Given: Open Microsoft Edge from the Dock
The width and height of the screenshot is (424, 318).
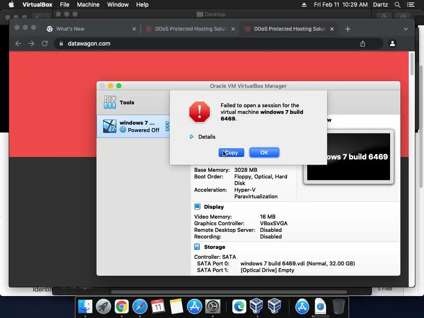Looking at the screenshot, I should pos(239,306).
